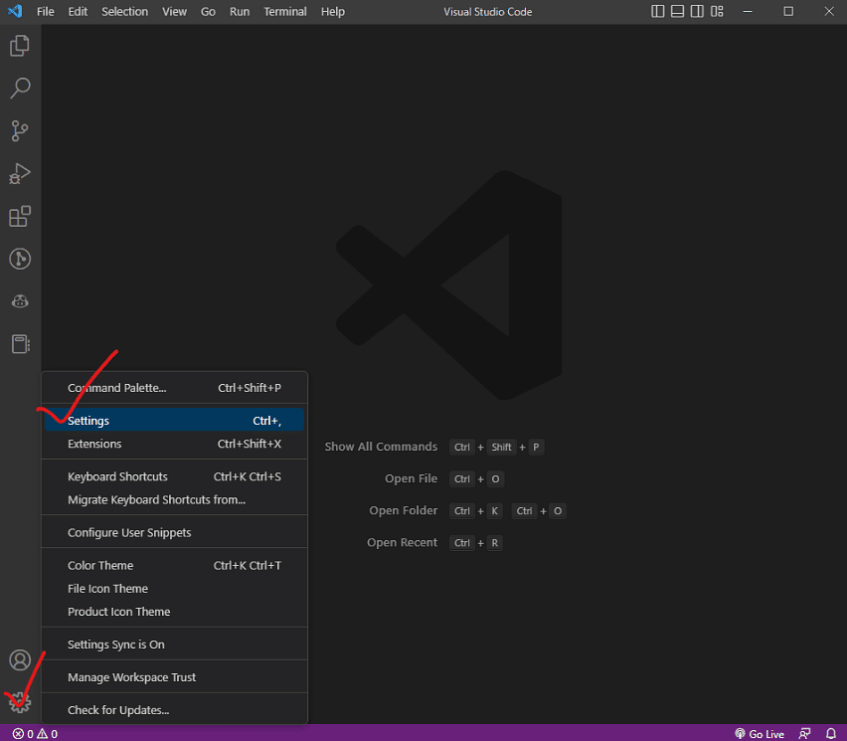Open the Selection menu

[125, 11]
